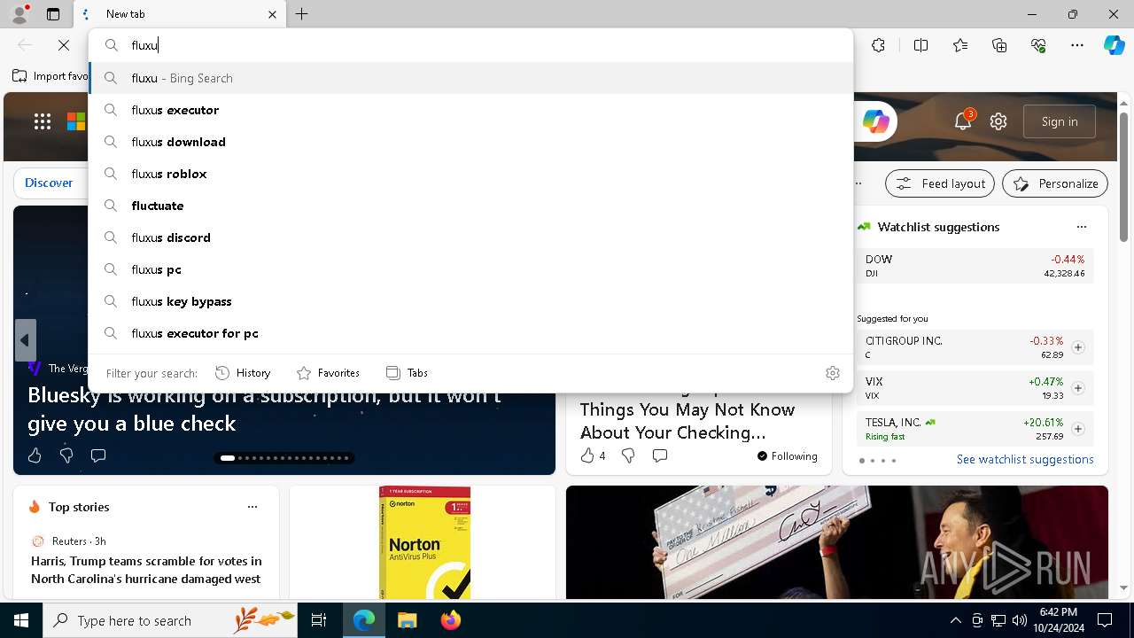Open comments on the Bluesky article
Image resolution: width=1134 pixels, height=638 pixels.
point(98,455)
